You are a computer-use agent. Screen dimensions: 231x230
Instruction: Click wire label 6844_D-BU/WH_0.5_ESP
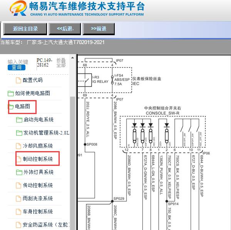(202, 176)
